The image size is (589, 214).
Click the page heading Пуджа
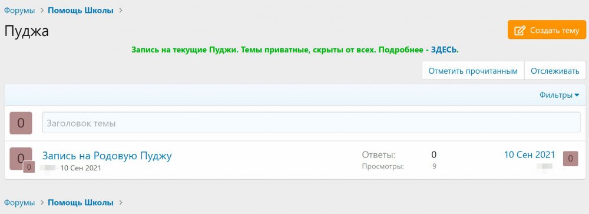pyautogui.click(x=27, y=31)
